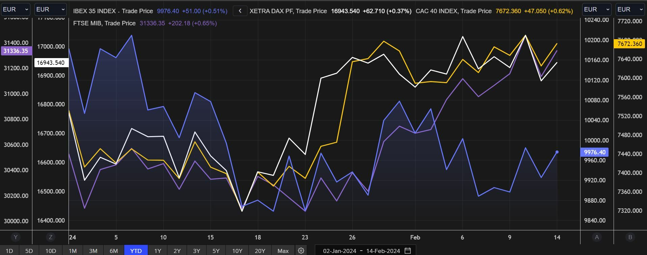Change the range to 2Y
Viewport: 647px width, 255px height.
pos(177,251)
